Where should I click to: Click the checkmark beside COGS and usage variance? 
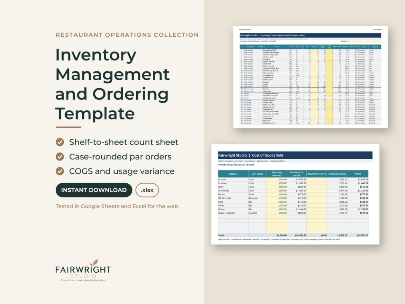click(x=59, y=171)
